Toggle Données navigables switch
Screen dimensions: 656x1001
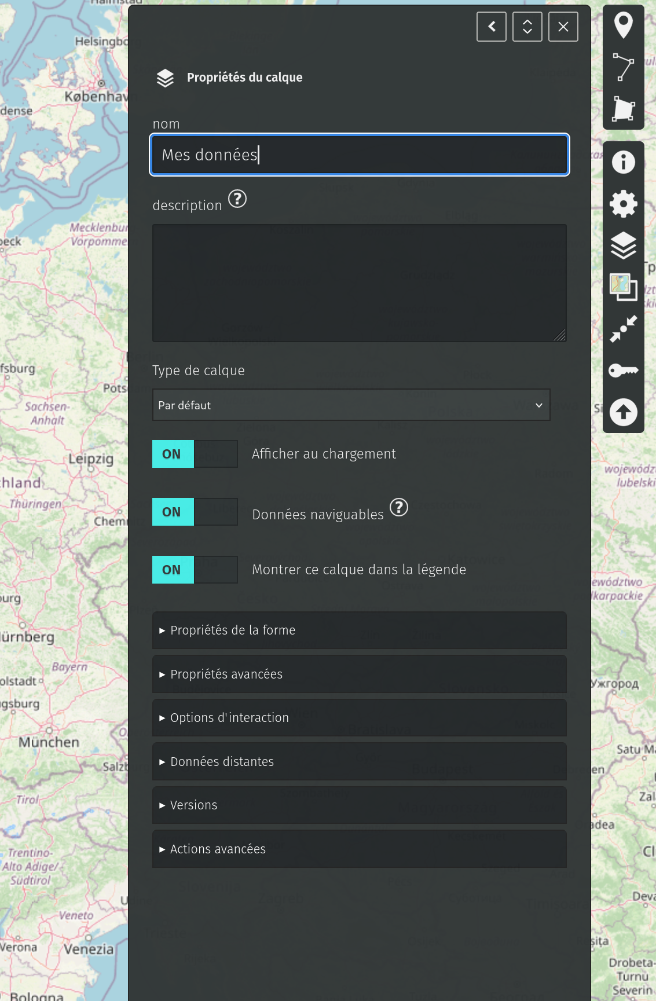pos(195,512)
